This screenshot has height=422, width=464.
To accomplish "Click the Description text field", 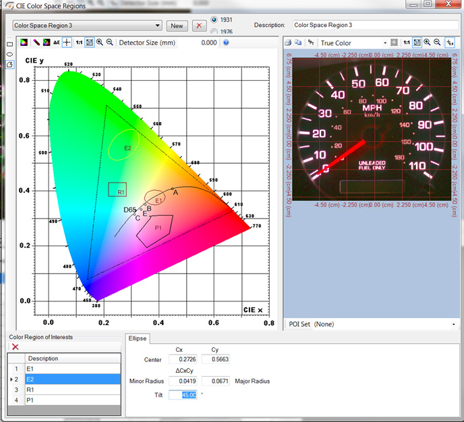I will coord(375,26).
